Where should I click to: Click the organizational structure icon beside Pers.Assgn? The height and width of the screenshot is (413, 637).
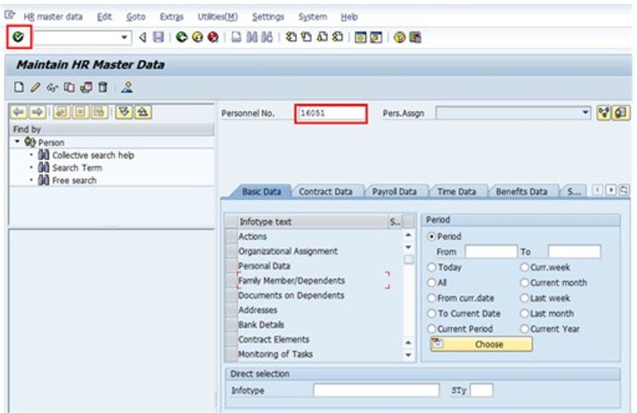604,113
